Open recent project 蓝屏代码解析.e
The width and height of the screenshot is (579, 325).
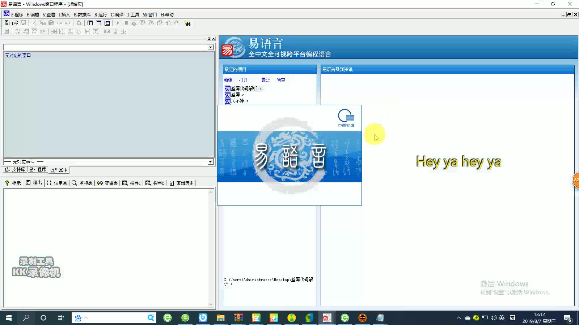pyautogui.click(x=245, y=88)
